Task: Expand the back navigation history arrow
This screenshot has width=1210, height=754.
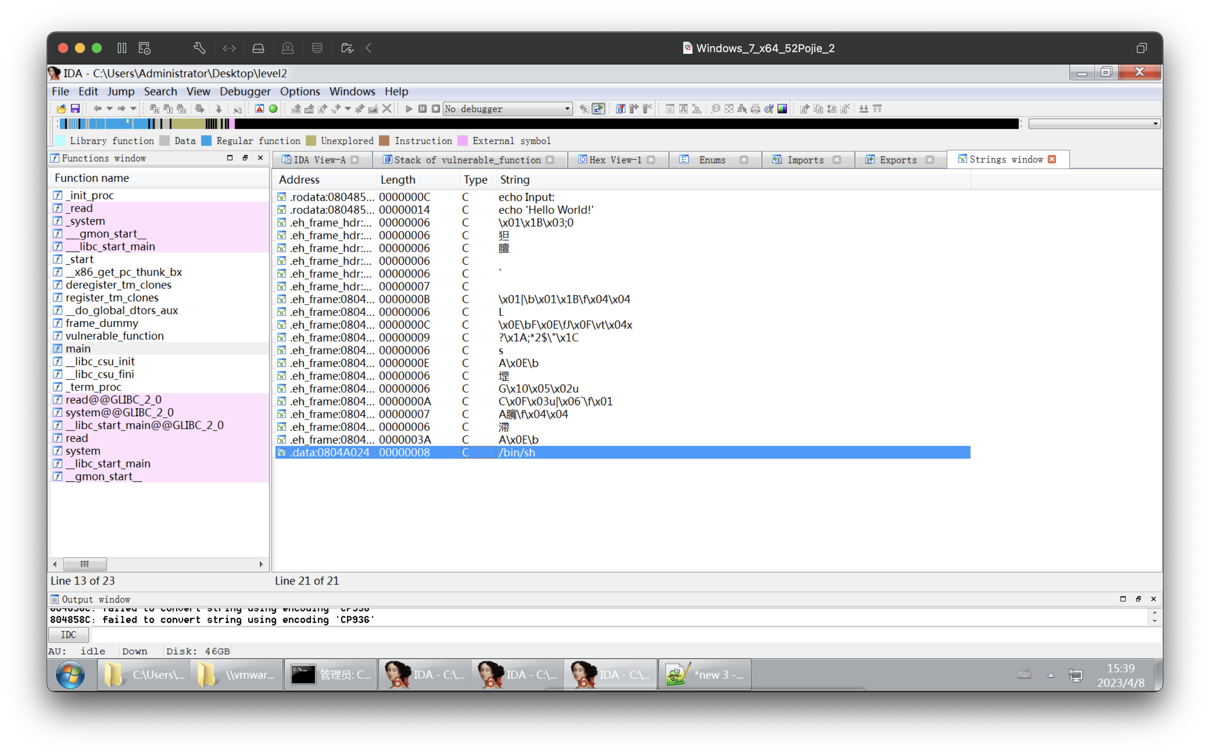Action: pos(109,109)
